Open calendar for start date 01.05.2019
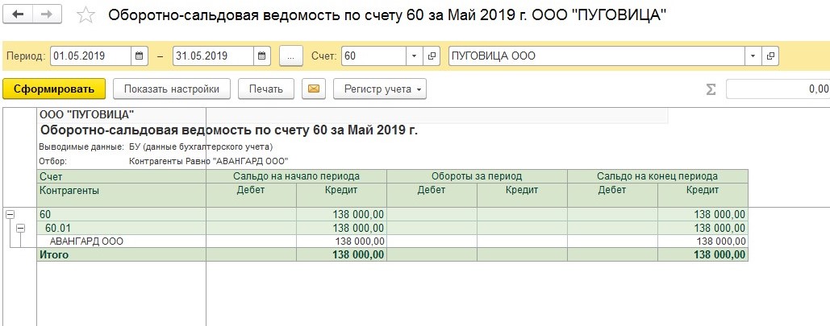 [x=140, y=56]
